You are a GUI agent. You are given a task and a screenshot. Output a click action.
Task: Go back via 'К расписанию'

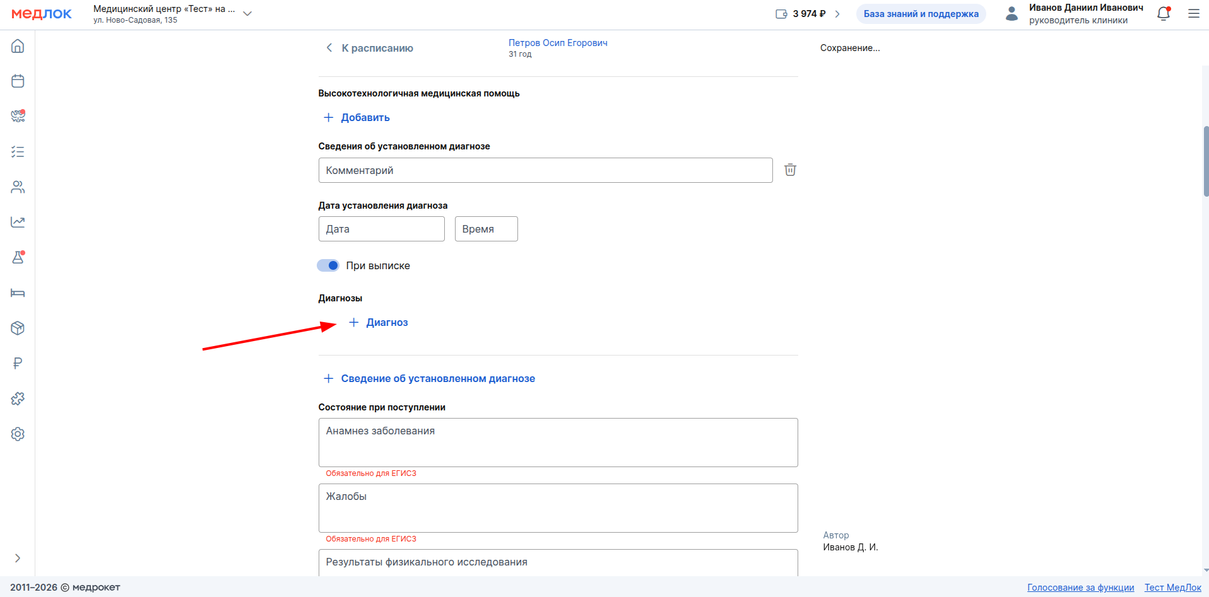click(x=369, y=48)
